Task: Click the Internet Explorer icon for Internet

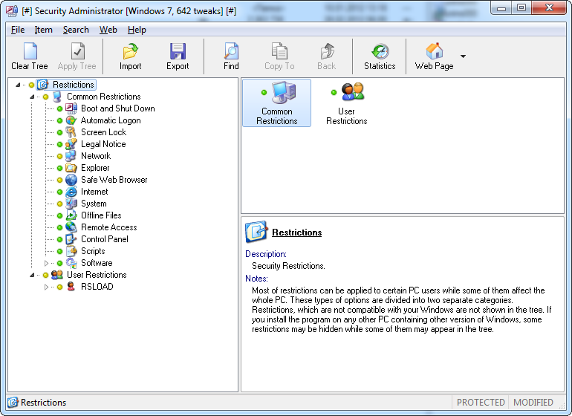Action: coord(71,192)
